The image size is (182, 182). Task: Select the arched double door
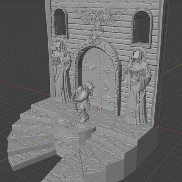[98, 79]
